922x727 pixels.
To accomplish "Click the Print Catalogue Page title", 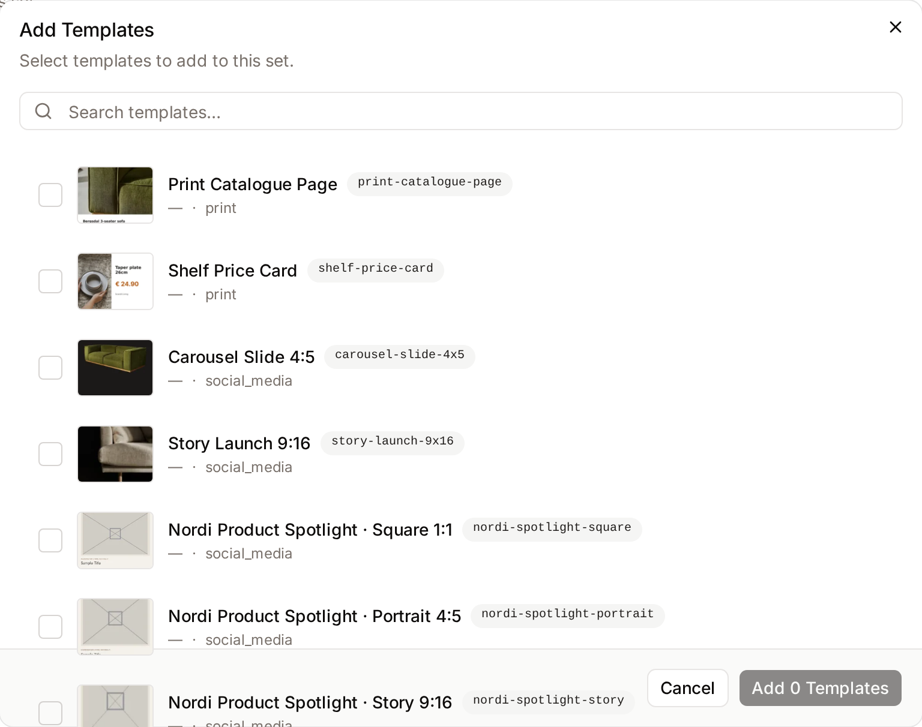I will click(x=253, y=184).
